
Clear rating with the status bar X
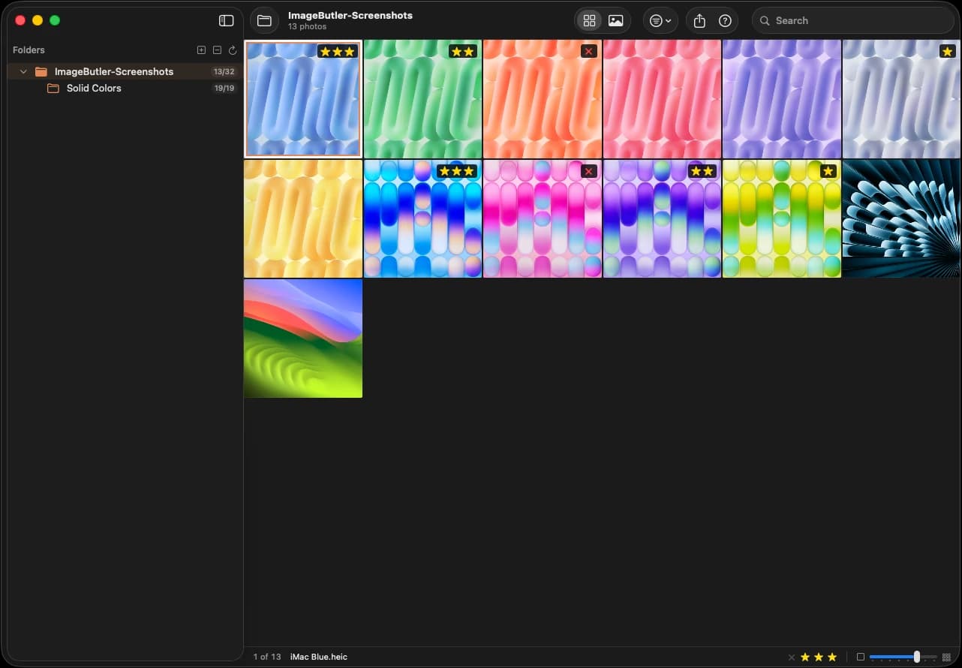tap(791, 657)
